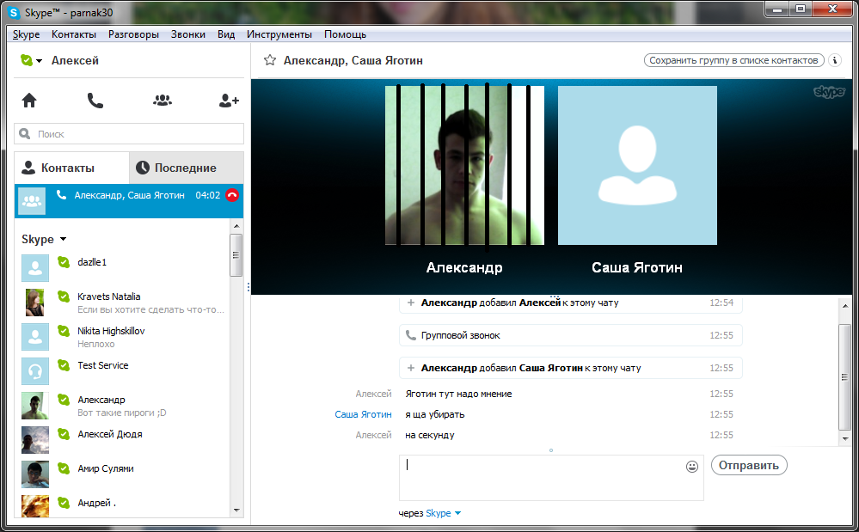The width and height of the screenshot is (859, 532).
Task: Open the Инструменты menu
Action: click(x=279, y=34)
